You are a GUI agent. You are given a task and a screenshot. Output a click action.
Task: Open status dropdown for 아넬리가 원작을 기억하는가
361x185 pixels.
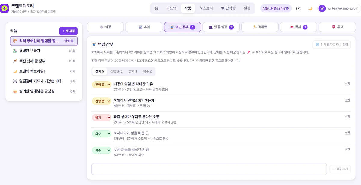[x=101, y=101]
